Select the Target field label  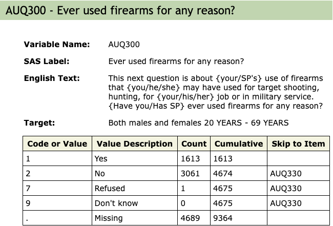click(39, 122)
